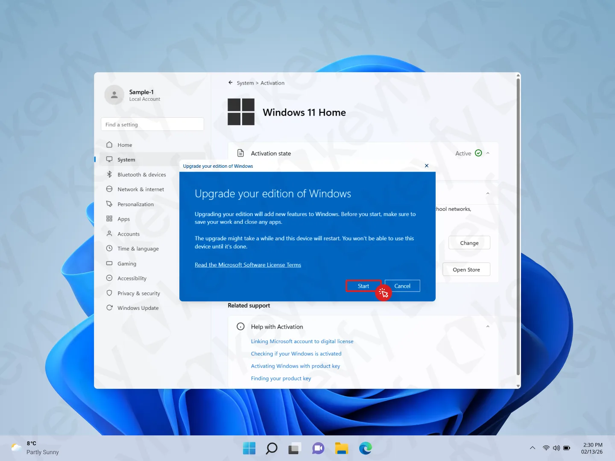The width and height of the screenshot is (615, 461).
Task: Click the Wi-Fi icon in system tray
Action: pyautogui.click(x=546, y=448)
